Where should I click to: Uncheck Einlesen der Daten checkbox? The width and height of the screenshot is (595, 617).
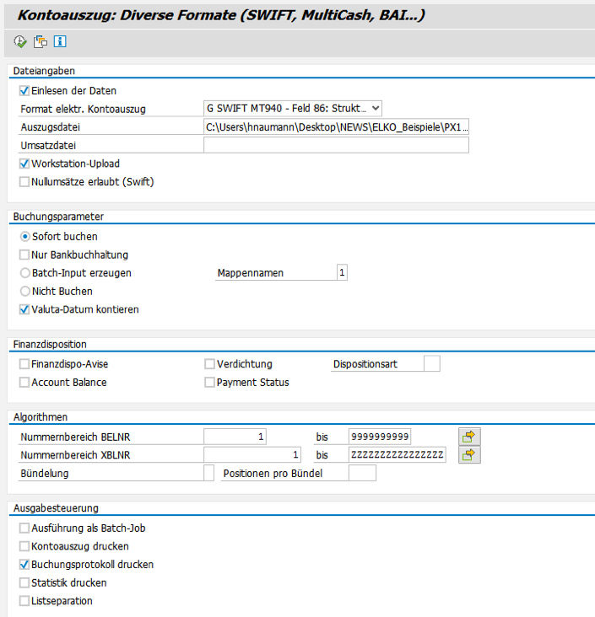(24, 91)
